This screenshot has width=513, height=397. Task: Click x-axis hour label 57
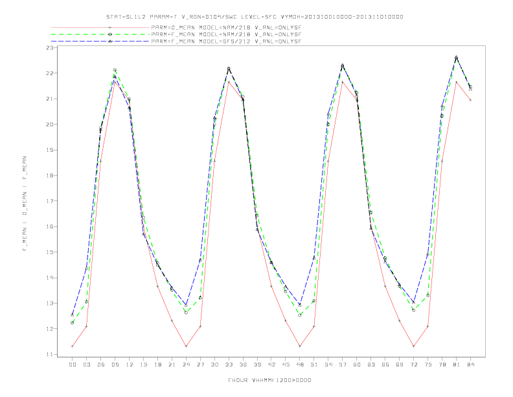click(343, 365)
